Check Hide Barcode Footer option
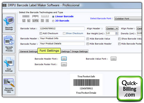This screenshot has height=103, width=144. (119, 44)
